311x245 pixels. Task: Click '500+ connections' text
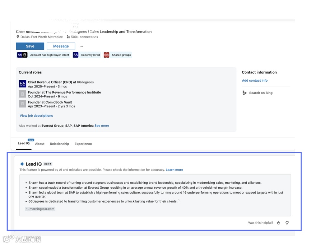(x=84, y=37)
